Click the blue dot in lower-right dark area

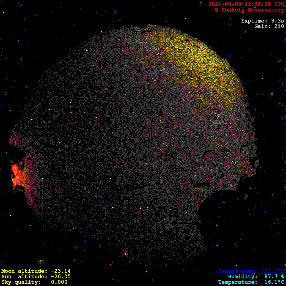tap(265, 212)
